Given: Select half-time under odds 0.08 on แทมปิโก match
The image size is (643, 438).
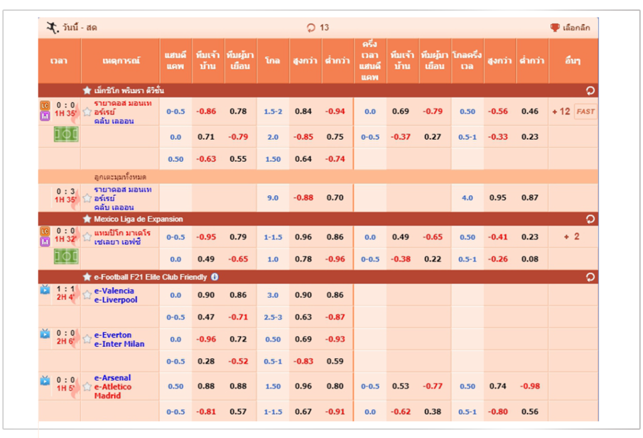Looking at the screenshot, I should pyautogui.click(x=530, y=259).
